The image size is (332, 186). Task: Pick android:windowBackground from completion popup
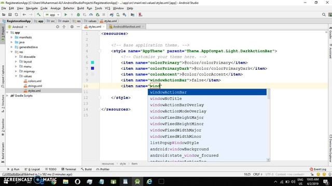pos(207,149)
